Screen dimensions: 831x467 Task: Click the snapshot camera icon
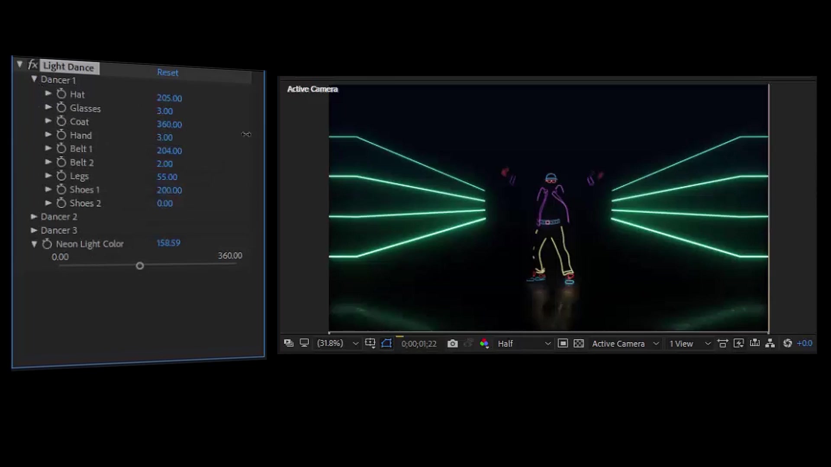[x=452, y=343]
